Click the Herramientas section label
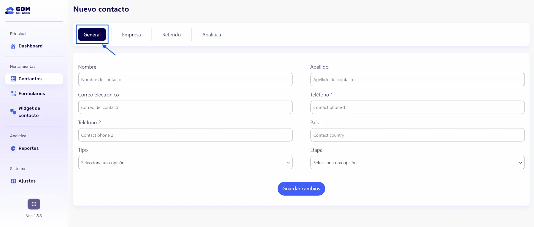Image resolution: width=534 pixels, height=227 pixels. coord(23,67)
